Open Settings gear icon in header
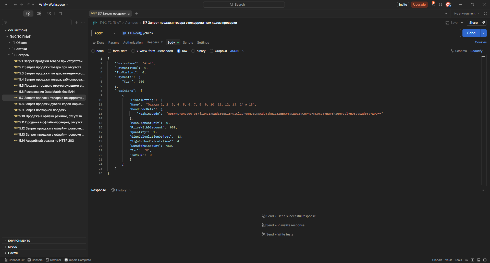The image size is (490, 263). (x=440, y=5)
